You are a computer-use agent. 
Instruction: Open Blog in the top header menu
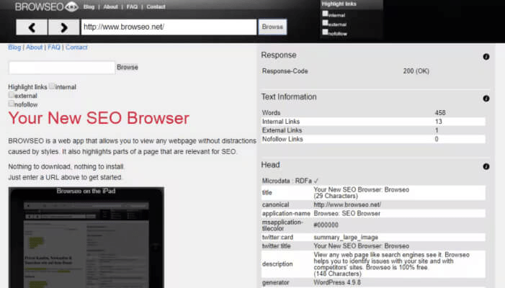(x=89, y=6)
